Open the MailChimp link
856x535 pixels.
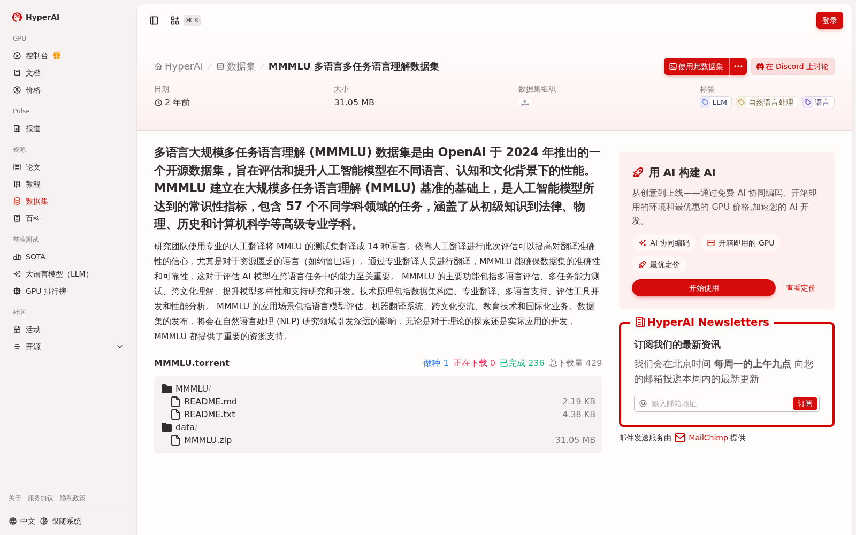701,438
